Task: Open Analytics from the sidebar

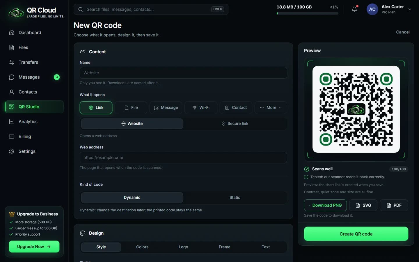Action: coord(34,122)
